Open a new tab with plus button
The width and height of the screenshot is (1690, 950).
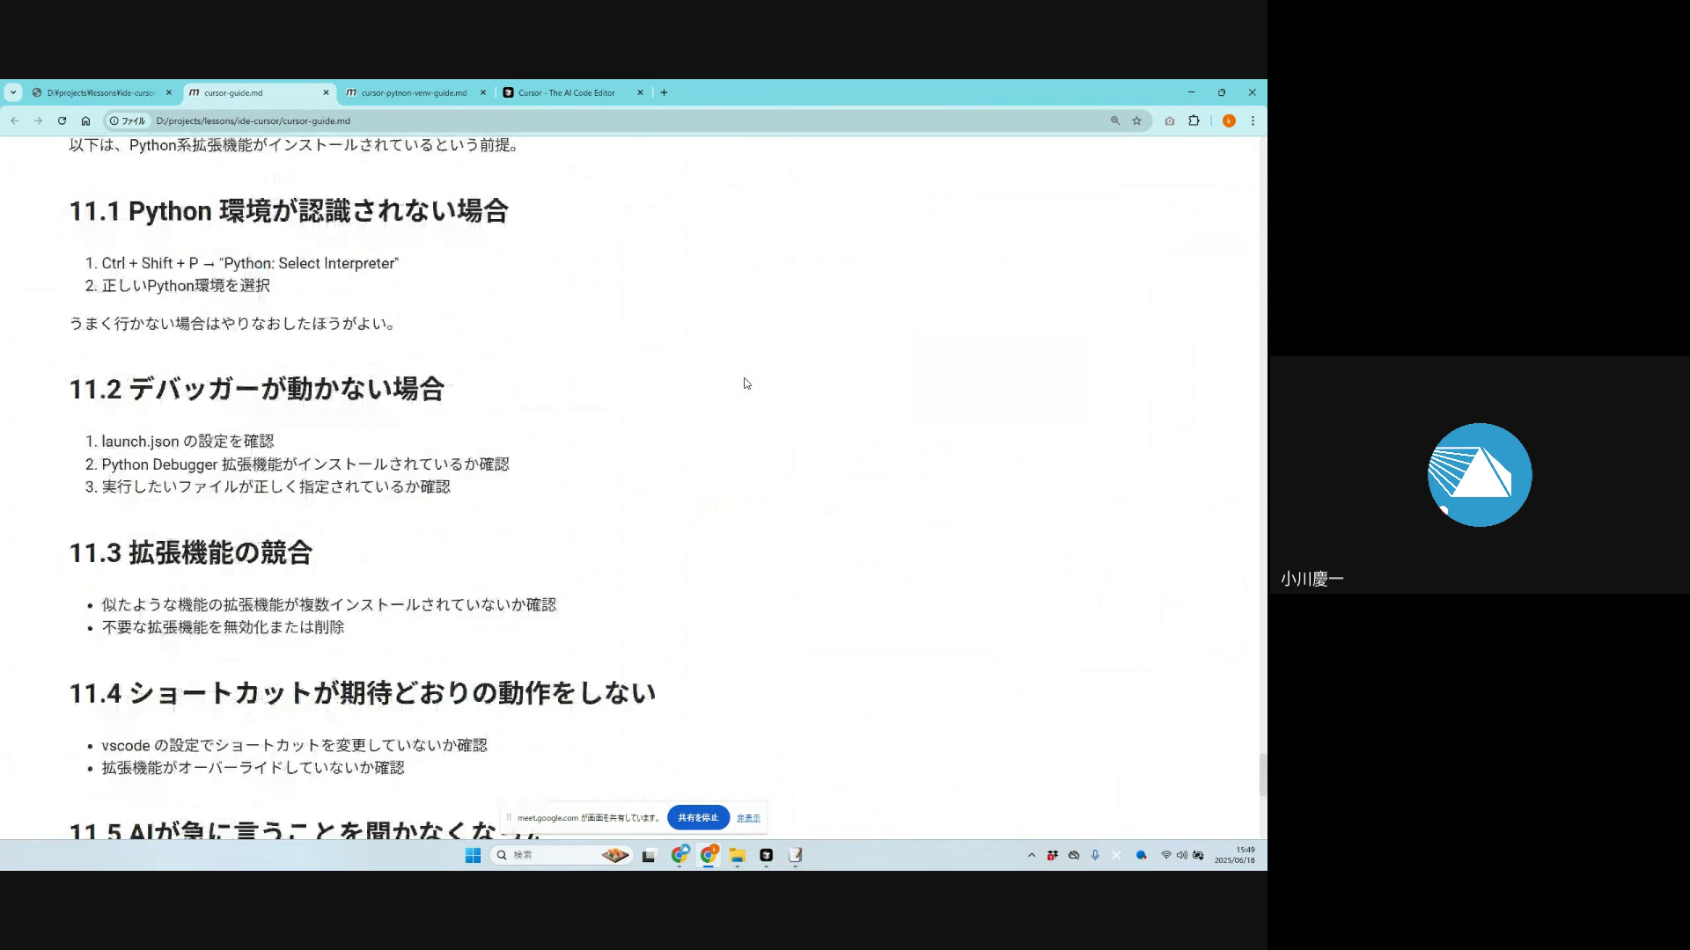(664, 92)
